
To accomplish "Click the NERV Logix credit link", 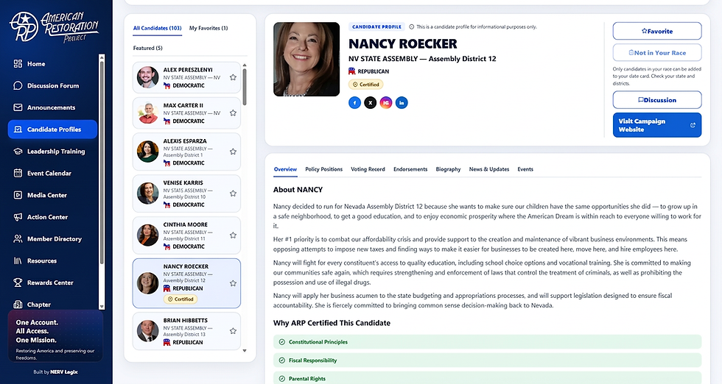I will pos(64,372).
